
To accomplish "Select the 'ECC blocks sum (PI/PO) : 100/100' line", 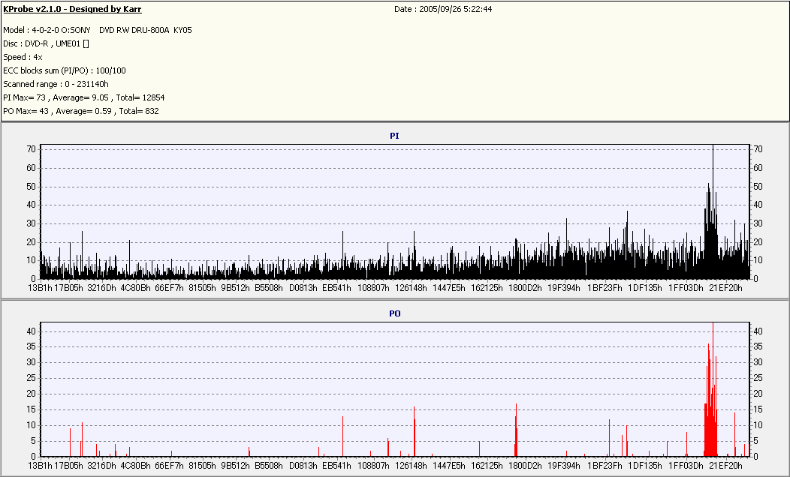I will click(65, 70).
